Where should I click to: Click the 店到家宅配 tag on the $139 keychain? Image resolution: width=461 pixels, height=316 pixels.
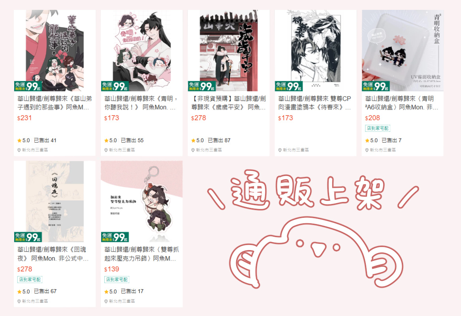(117, 280)
